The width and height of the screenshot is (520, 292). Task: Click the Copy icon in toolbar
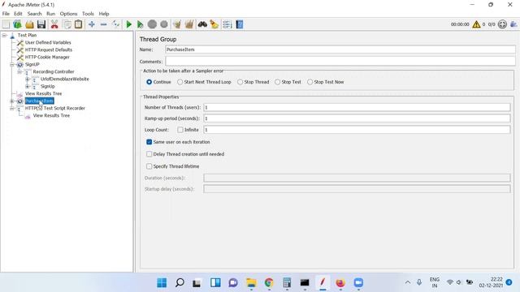coord(67,24)
